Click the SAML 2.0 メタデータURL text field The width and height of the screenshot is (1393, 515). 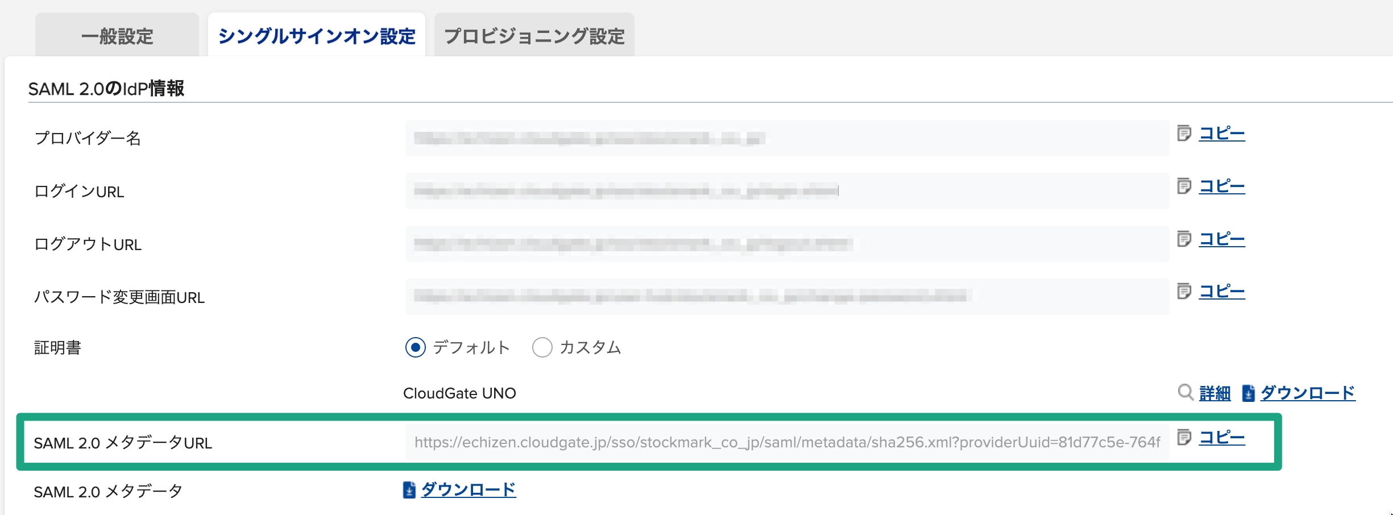787,442
